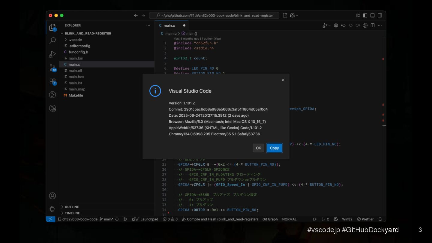The width and height of the screenshot is (432, 243).
Task: Toggle the primary side bar
Action: (365, 16)
